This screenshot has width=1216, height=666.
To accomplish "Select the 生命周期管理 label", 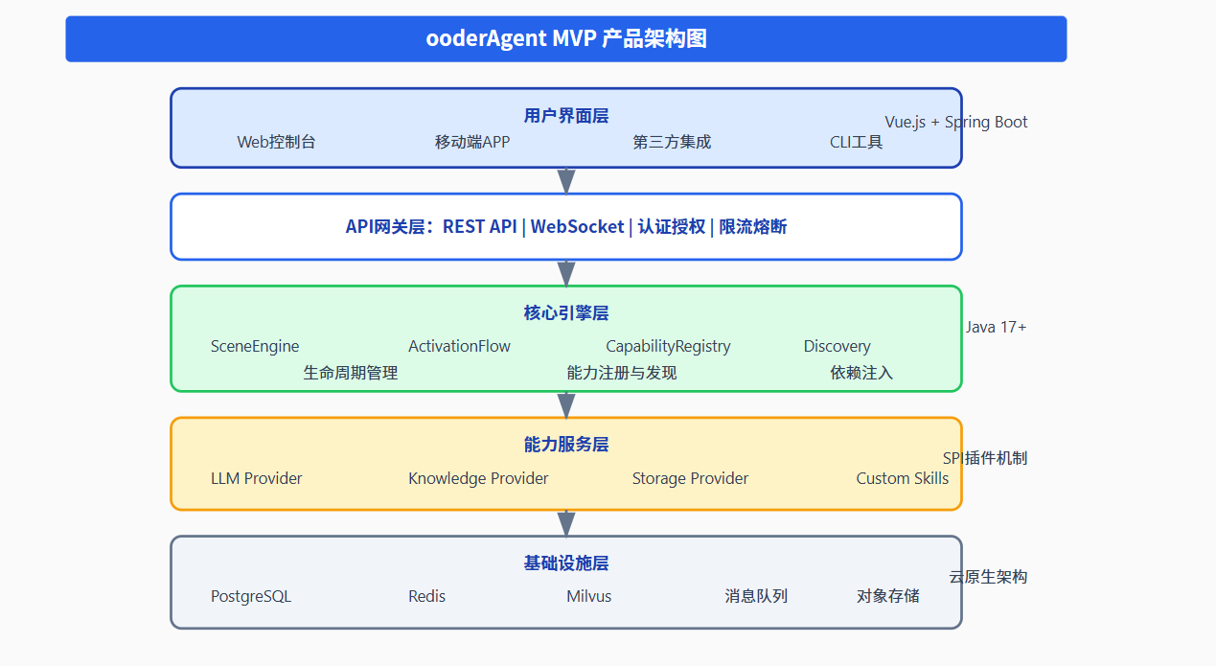I will click(351, 373).
